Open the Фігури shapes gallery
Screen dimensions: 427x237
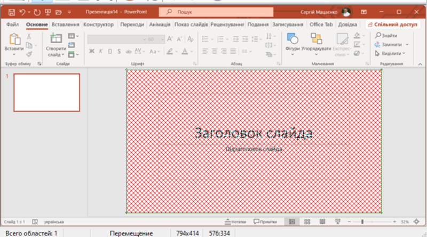(292, 42)
